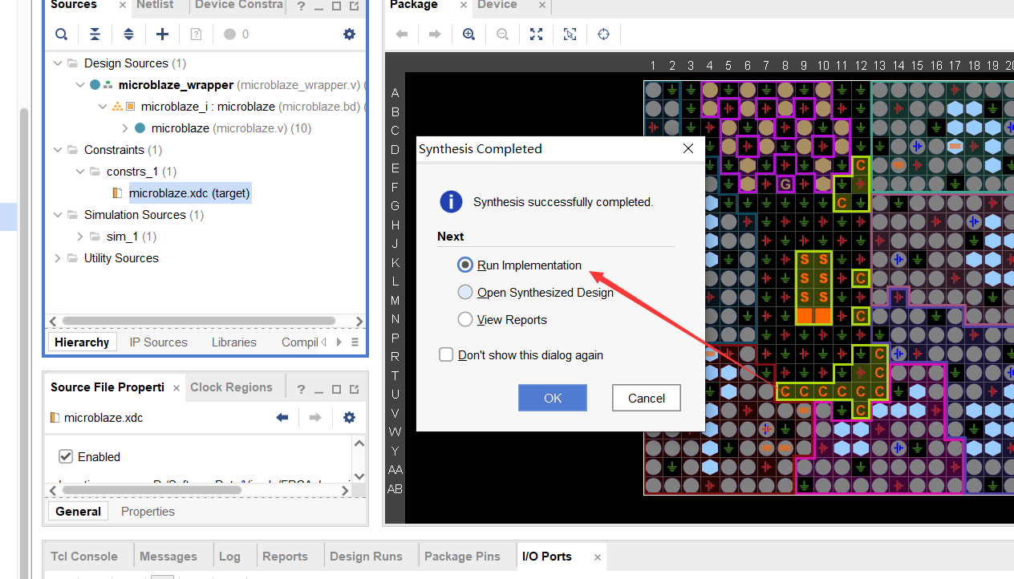Click Collapse All icon in Sources toolbar
This screenshot has width=1014, height=579.
pyautogui.click(x=95, y=34)
